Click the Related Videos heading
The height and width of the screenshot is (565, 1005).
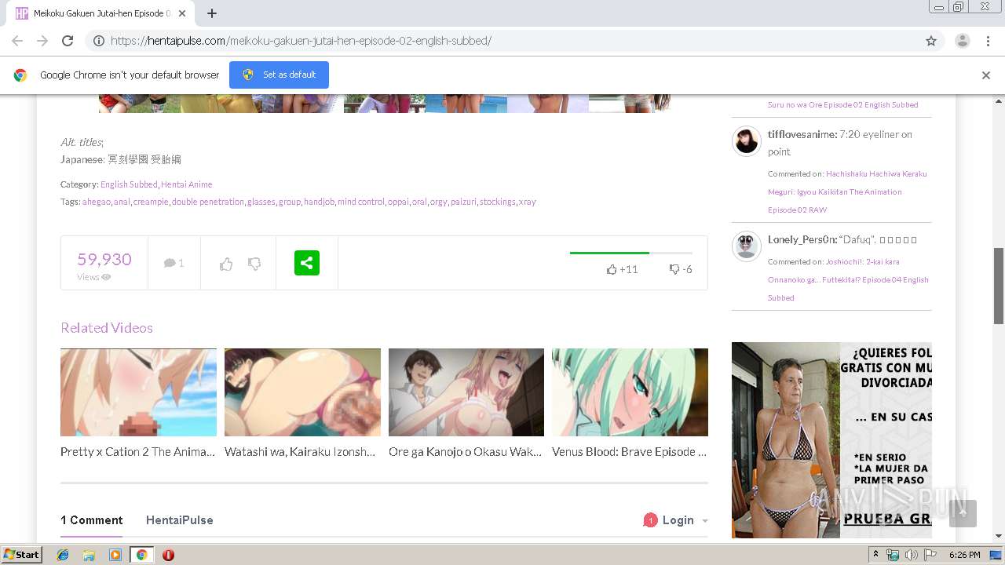(107, 328)
